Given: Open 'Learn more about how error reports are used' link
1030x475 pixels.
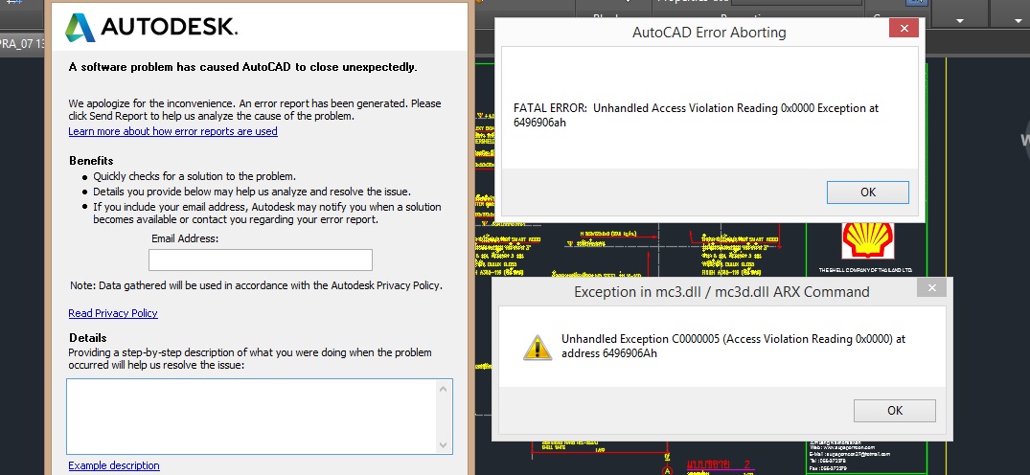Looking at the screenshot, I should coord(172,131).
